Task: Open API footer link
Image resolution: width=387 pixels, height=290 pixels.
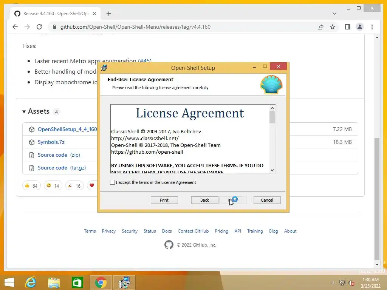Action: (x=238, y=231)
